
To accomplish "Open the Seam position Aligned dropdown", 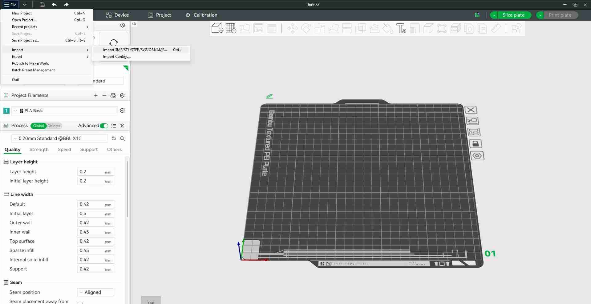I will (96, 292).
